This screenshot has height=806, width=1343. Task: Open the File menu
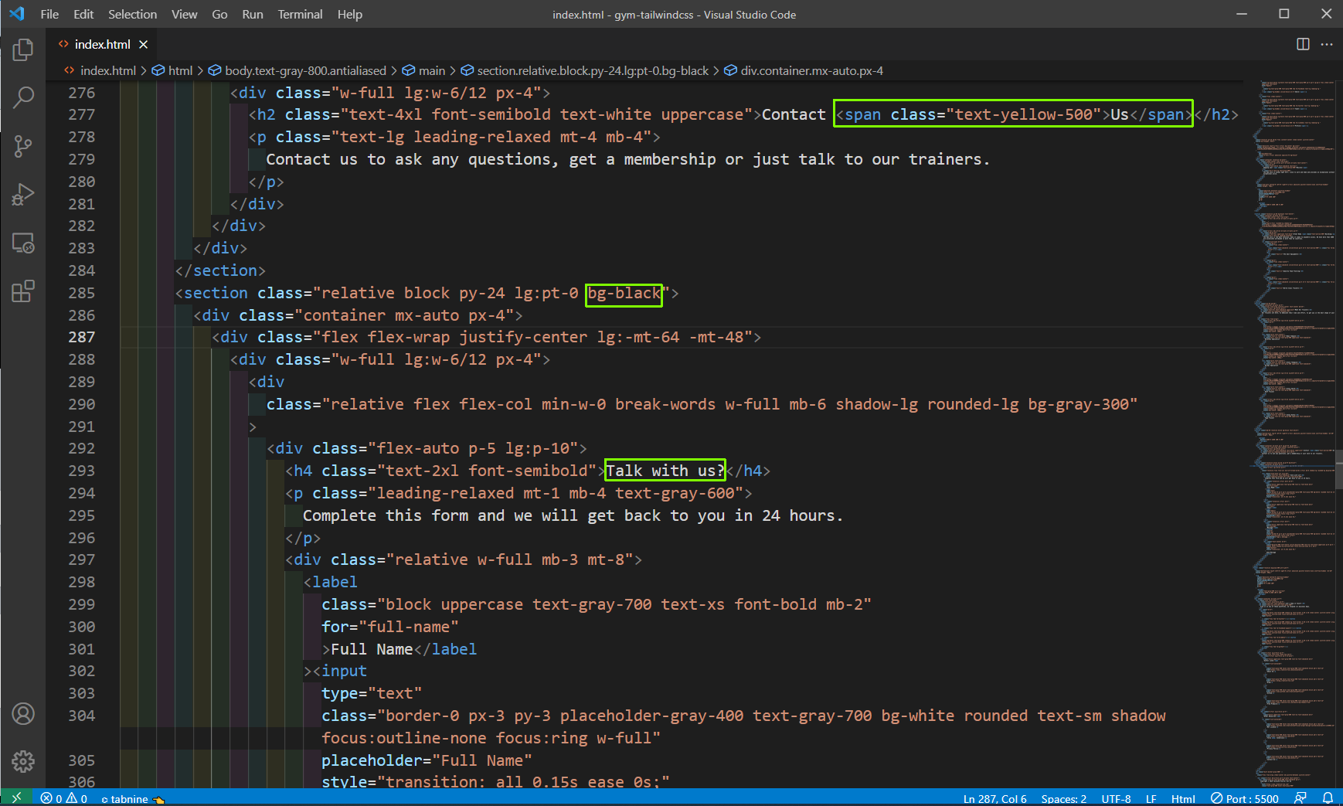[x=49, y=14]
